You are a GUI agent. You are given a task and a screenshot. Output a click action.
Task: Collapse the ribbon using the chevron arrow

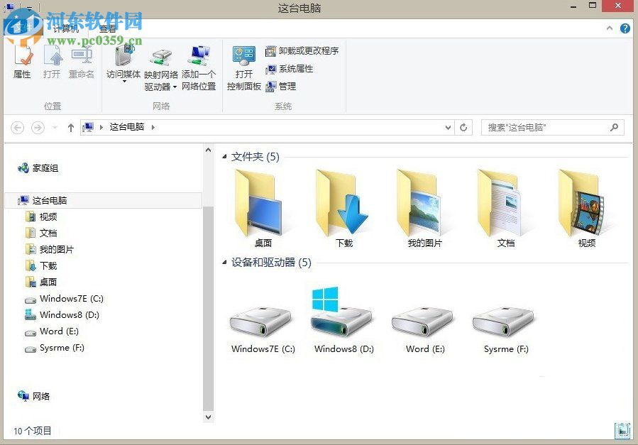tap(609, 28)
